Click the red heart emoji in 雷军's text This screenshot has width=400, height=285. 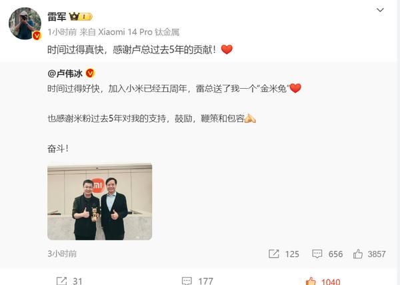tap(227, 49)
